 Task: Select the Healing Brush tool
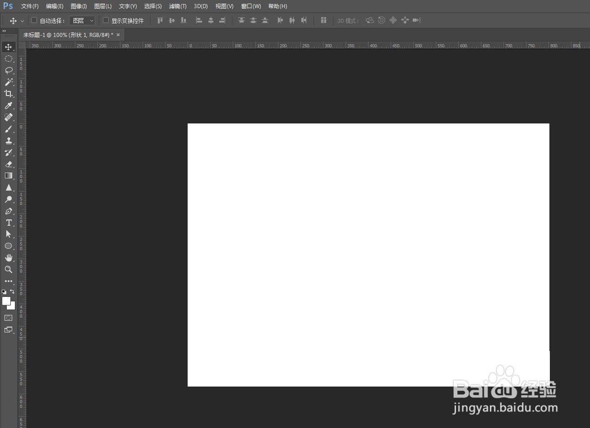[9, 117]
